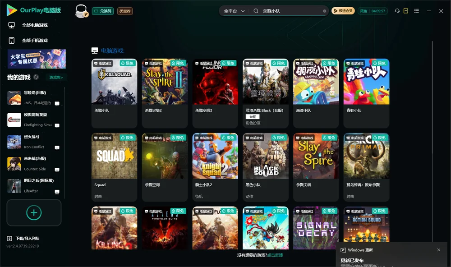Click the 点击反馈 feedback link
The height and width of the screenshot is (267, 451).
tap(275, 255)
